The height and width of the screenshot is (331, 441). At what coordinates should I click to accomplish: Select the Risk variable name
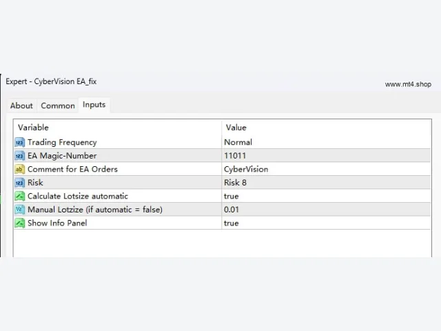tap(35, 183)
